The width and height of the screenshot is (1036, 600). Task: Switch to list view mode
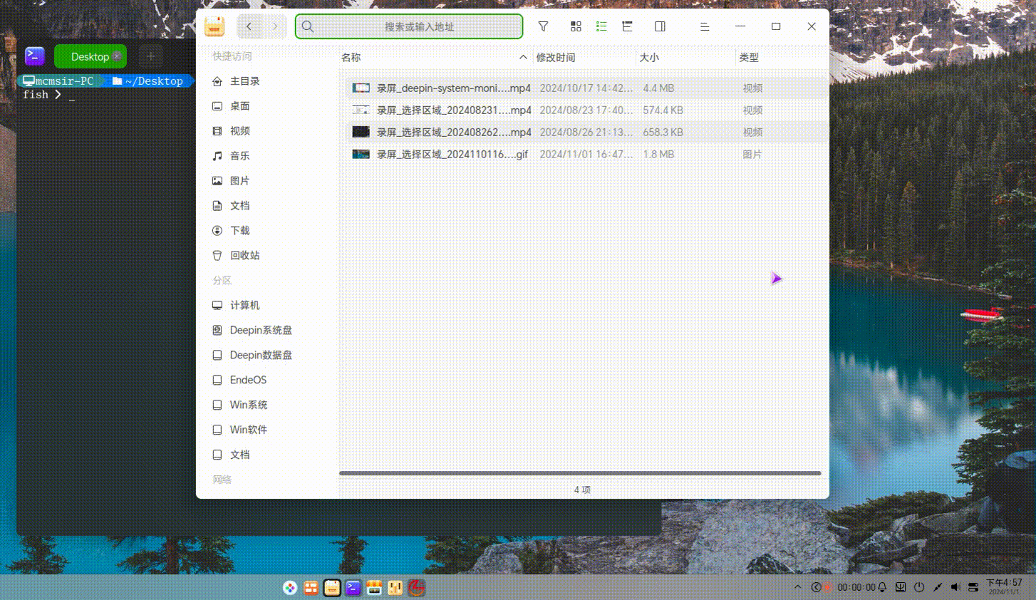tap(601, 26)
